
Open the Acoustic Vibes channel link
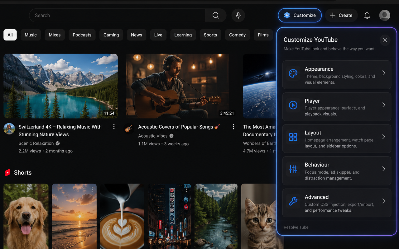point(153,136)
